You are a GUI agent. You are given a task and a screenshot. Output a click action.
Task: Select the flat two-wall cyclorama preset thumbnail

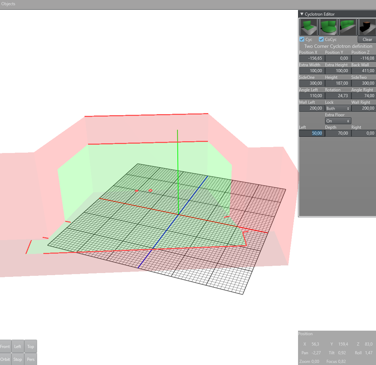click(x=308, y=27)
